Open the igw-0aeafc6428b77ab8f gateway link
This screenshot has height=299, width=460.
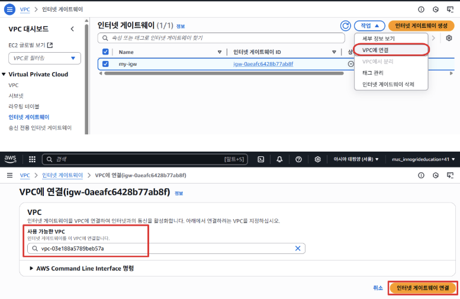pos(263,64)
